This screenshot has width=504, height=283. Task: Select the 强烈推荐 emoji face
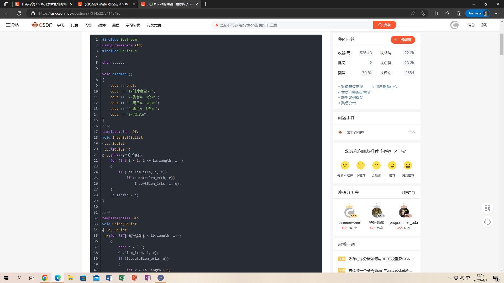408,166
